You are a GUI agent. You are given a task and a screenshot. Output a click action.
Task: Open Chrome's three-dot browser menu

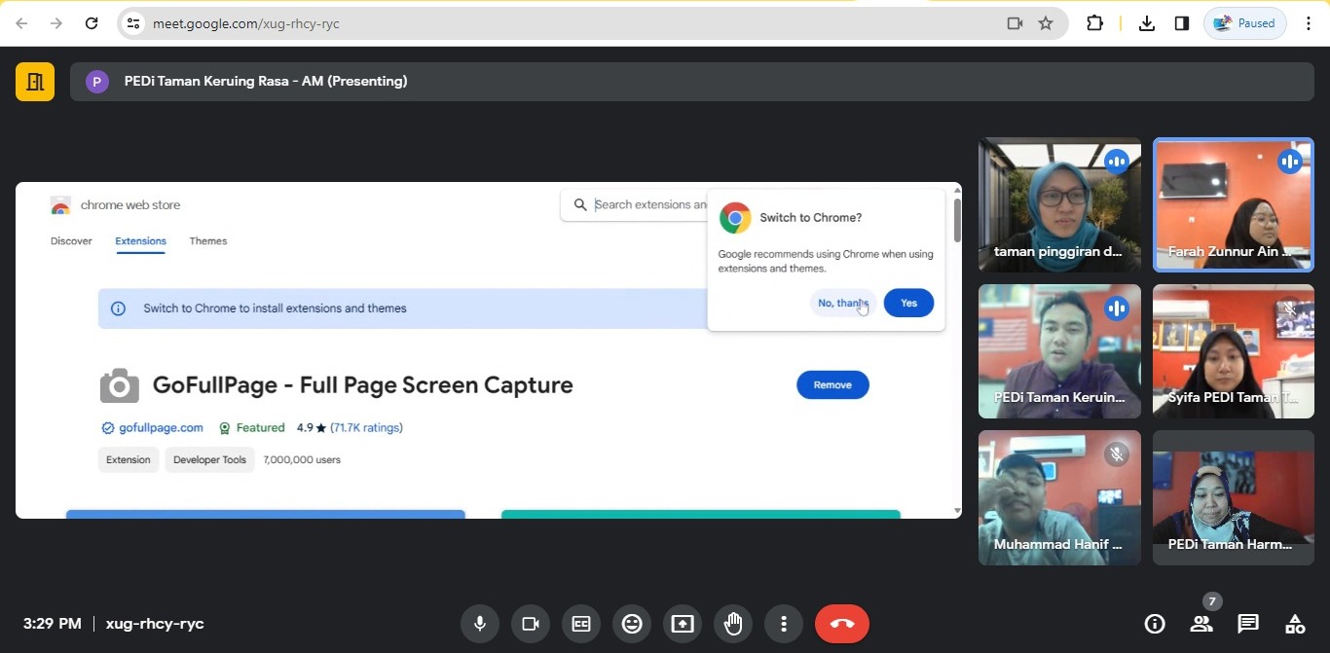tap(1309, 23)
